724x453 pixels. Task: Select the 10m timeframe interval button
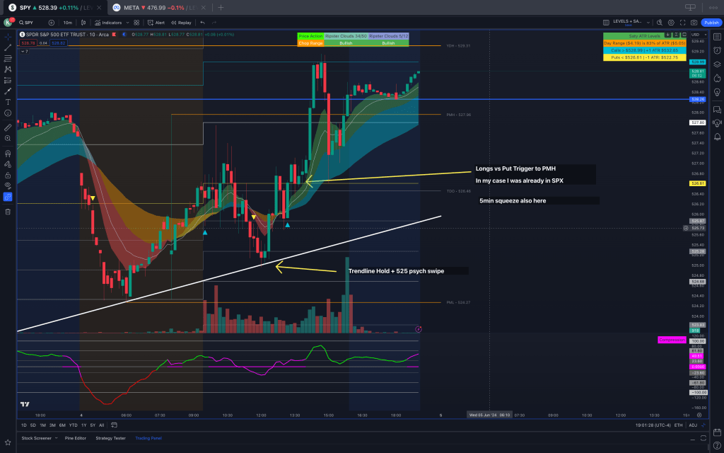[67, 23]
